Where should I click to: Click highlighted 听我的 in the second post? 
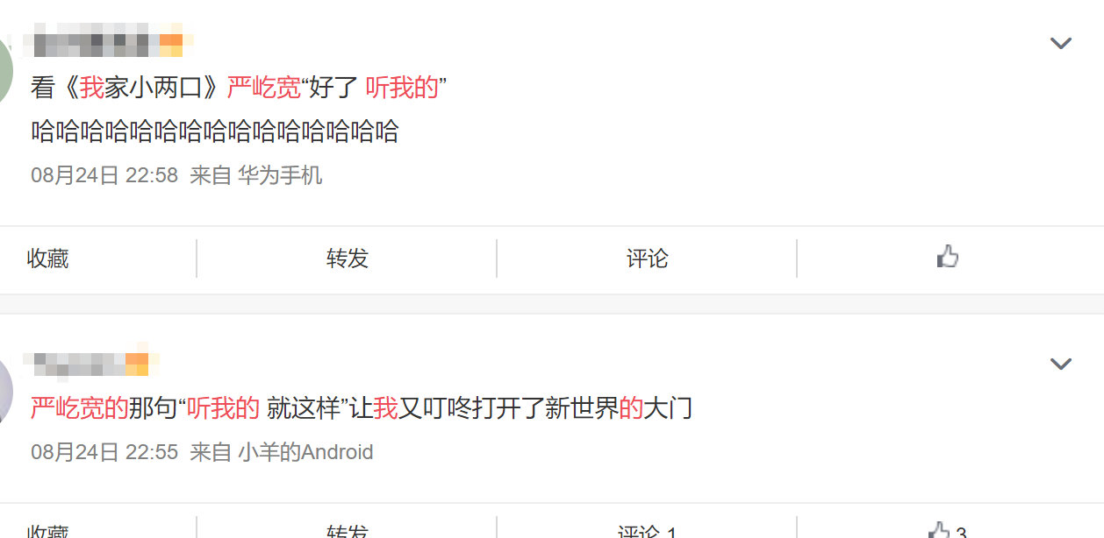click(x=223, y=407)
